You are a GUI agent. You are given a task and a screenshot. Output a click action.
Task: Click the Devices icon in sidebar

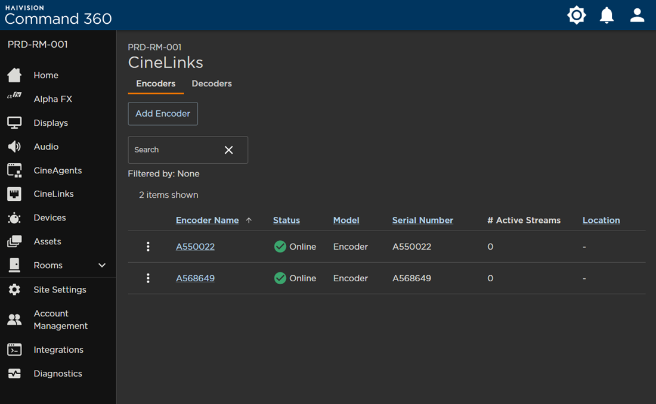(14, 218)
